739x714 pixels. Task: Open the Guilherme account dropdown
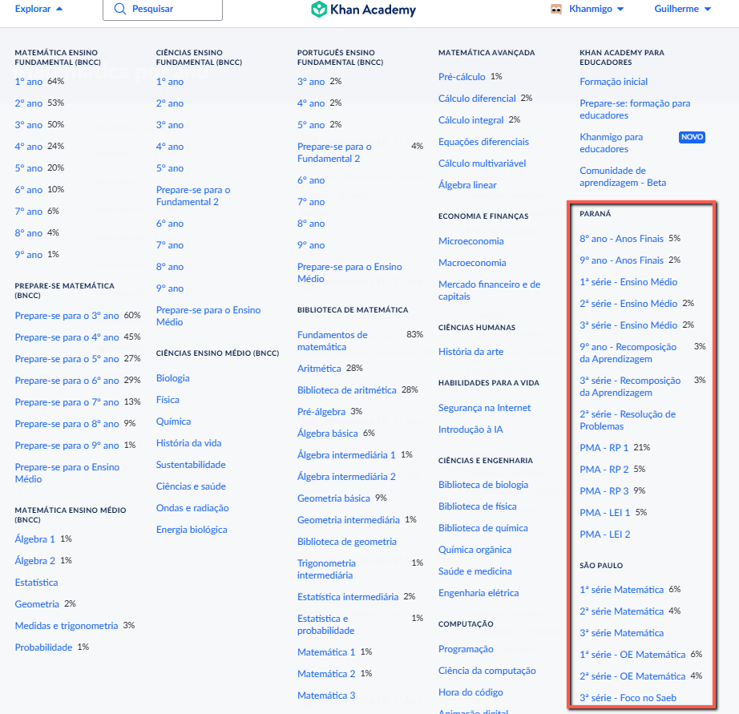[682, 9]
